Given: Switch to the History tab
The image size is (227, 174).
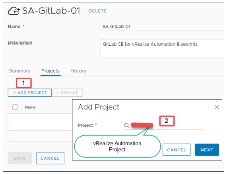Looking at the screenshot, I should tap(78, 71).
